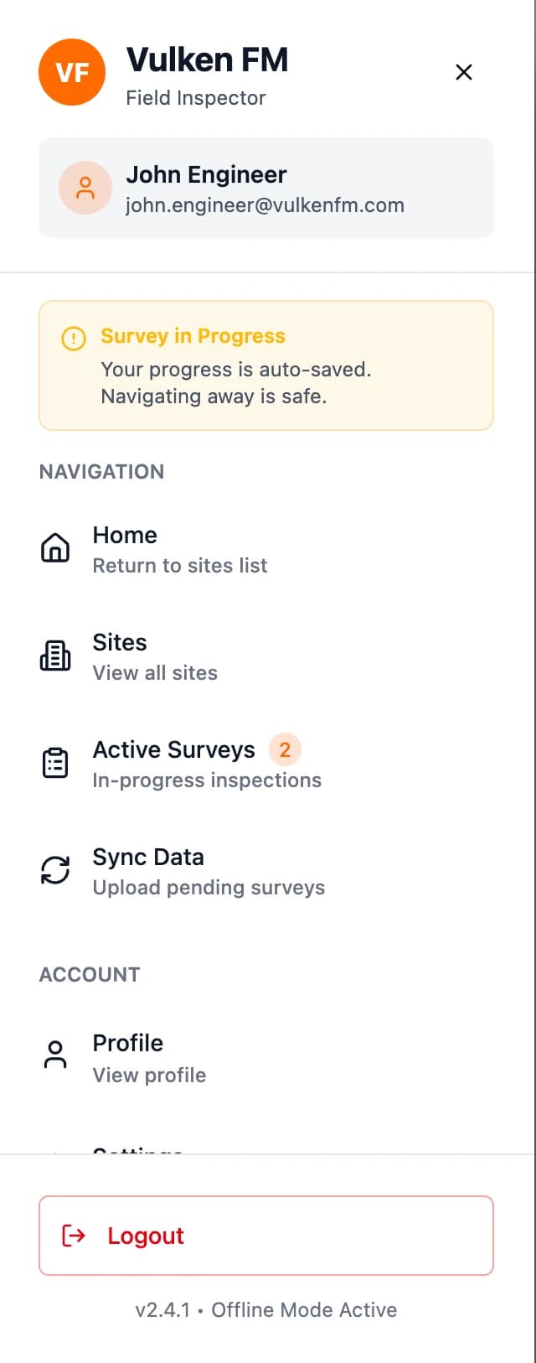The height and width of the screenshot is (1363, 536).
Task: Click the Sites building icon
Action: 55,656
